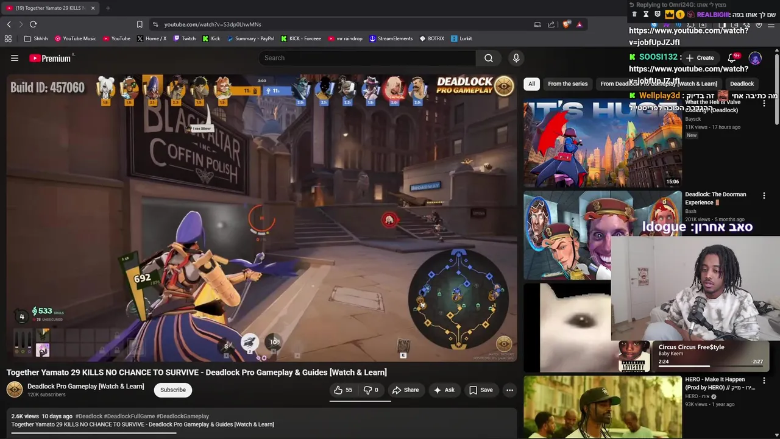Click the YouTube Premium logo
Viewport: 780px width, 439px height.
click(51, 58)
